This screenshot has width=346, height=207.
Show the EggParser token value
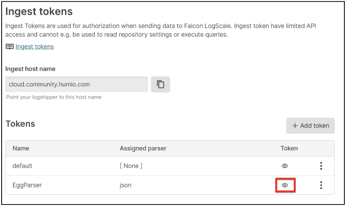pyautogui.click(x=285, y=185)
